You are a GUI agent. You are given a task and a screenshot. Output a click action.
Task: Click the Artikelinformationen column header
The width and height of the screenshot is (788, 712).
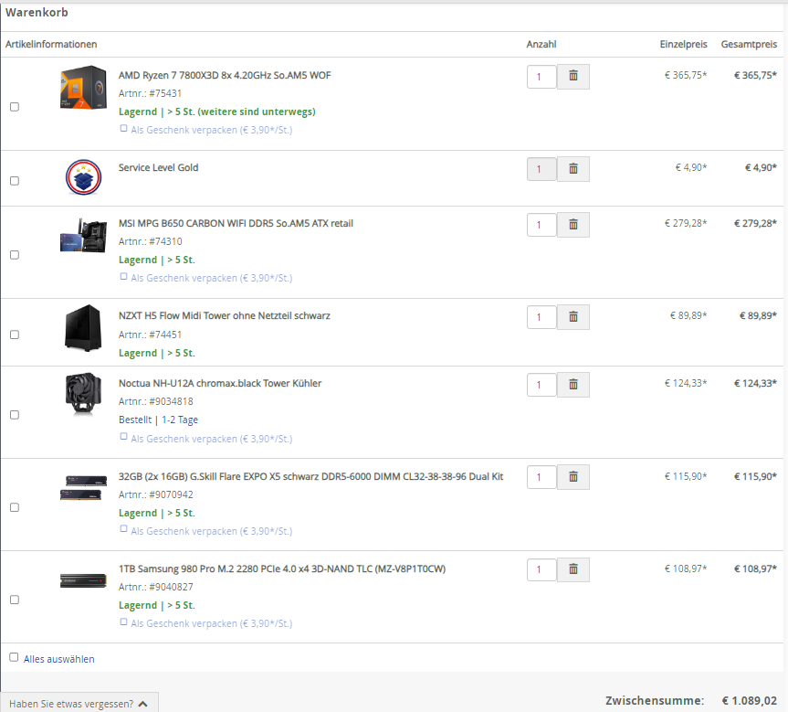pyautogui.click(x=51, y=44)
